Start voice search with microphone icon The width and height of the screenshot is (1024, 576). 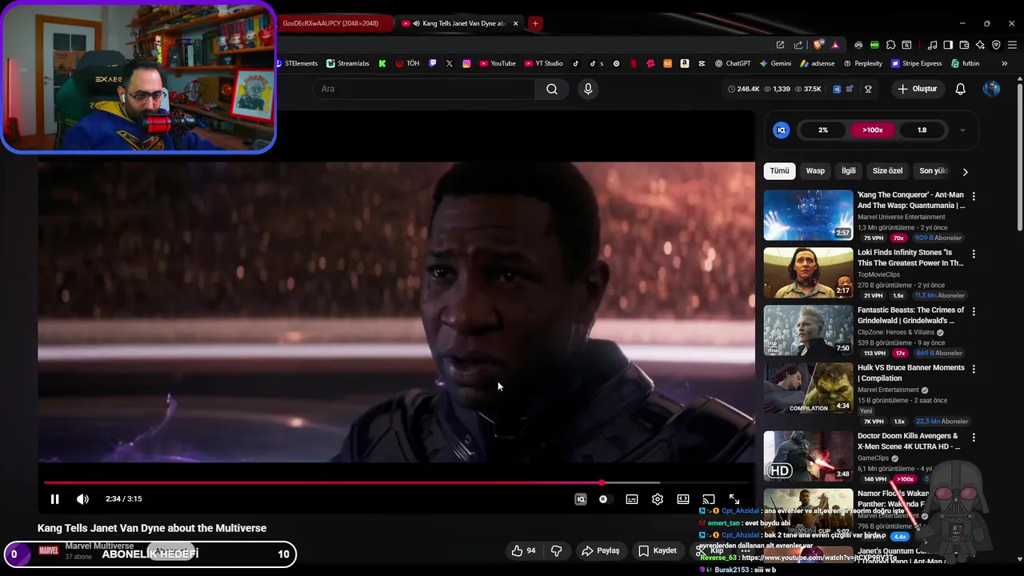pos(588,89)
